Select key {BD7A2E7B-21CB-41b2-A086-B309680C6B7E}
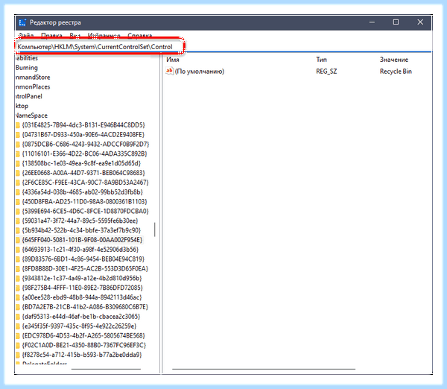447x389 pixels. point(85,307)
